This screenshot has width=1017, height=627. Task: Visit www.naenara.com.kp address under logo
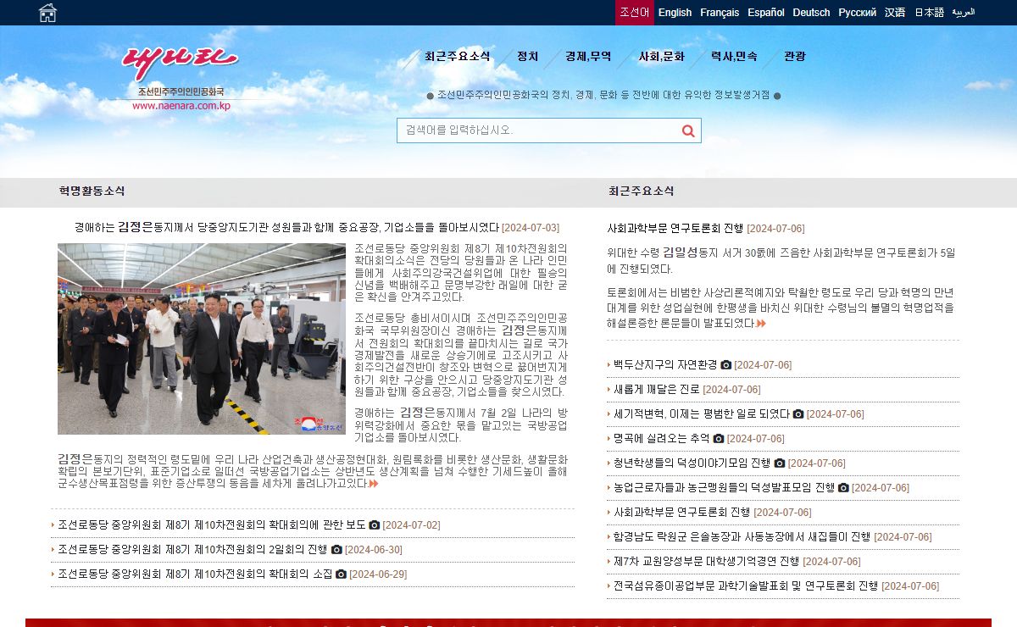coord(181,106)
